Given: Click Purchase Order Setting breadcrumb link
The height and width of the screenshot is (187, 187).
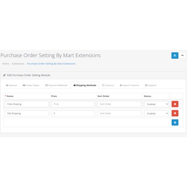Looking at the screenshot, I should (51, 64).
